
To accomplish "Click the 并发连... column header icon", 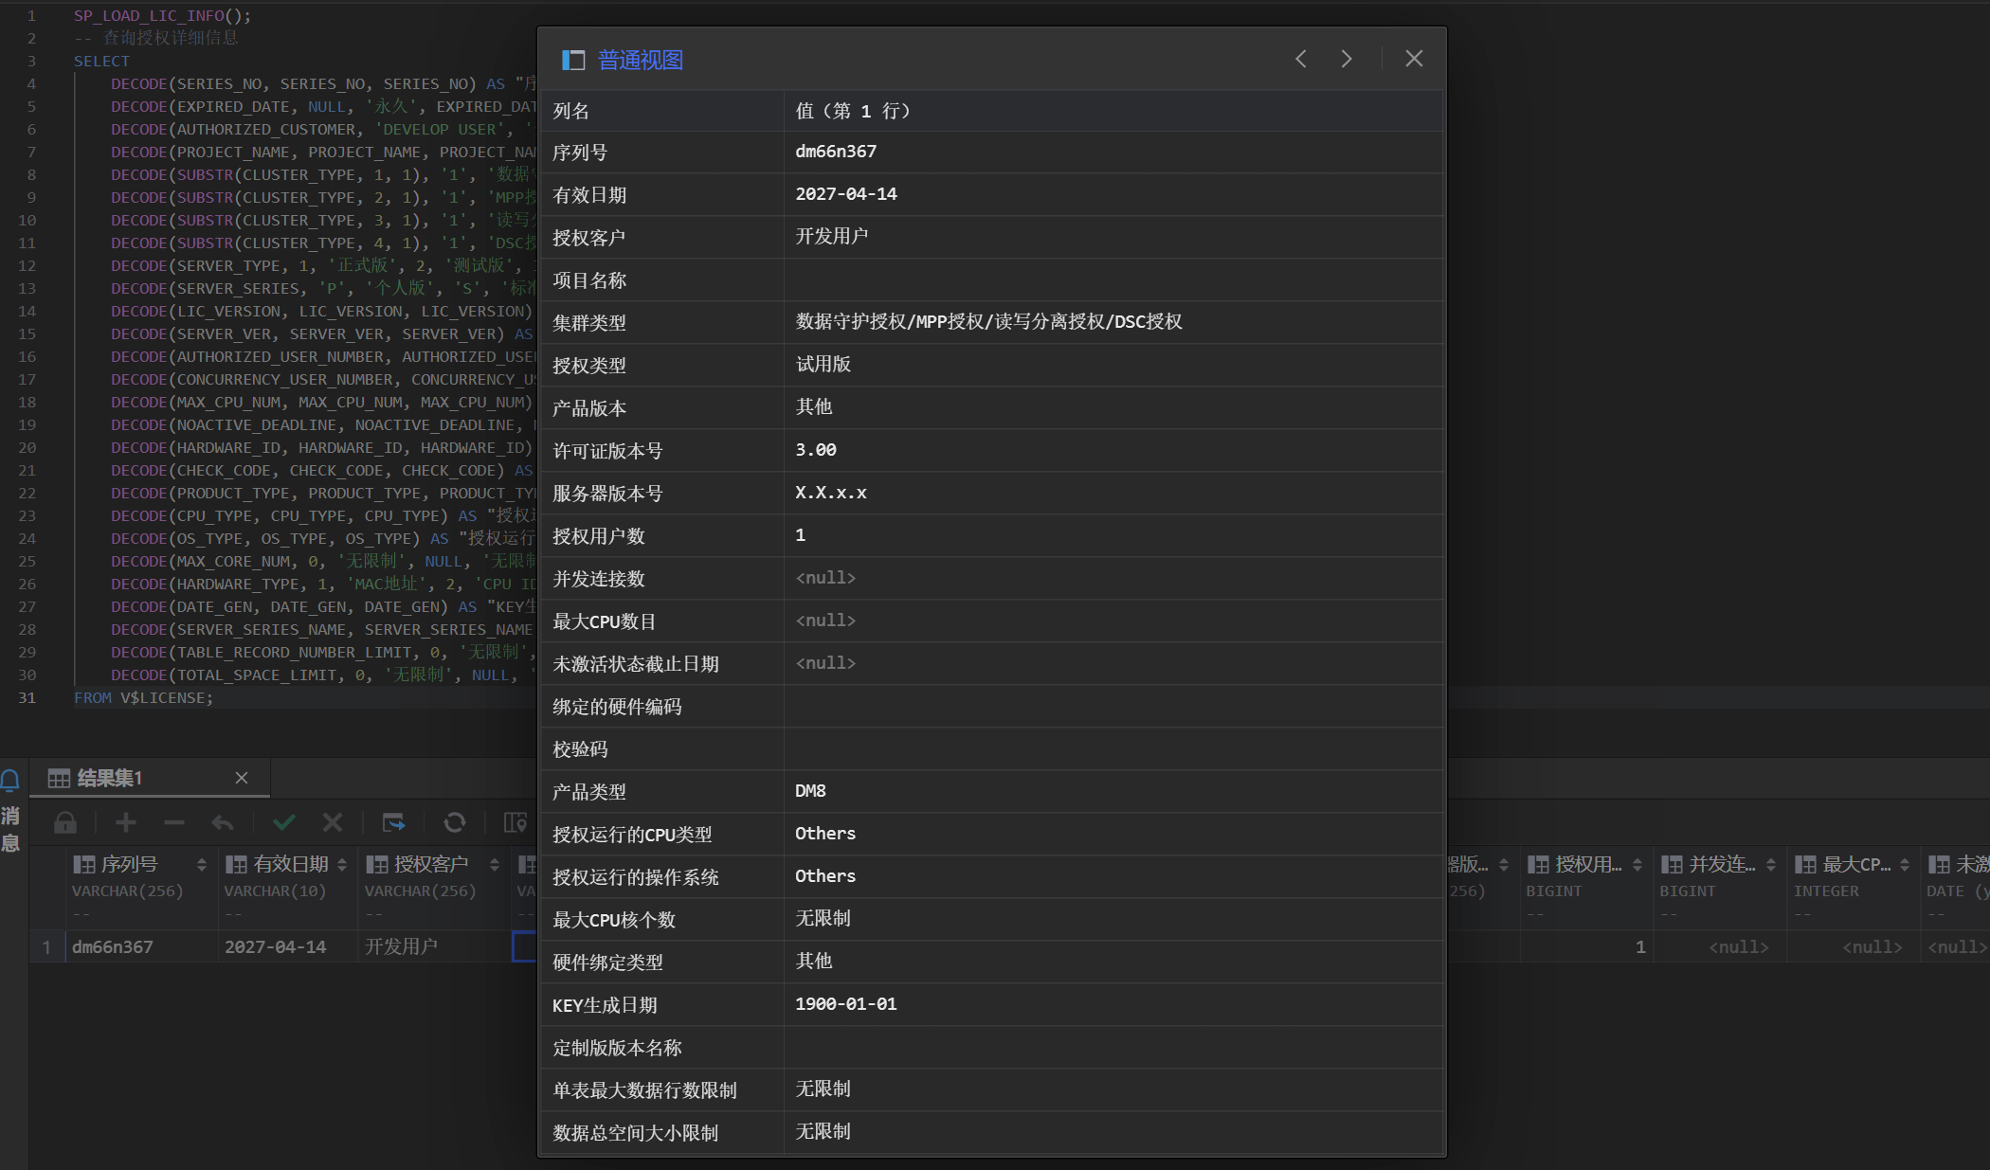I will [1671, 864].
